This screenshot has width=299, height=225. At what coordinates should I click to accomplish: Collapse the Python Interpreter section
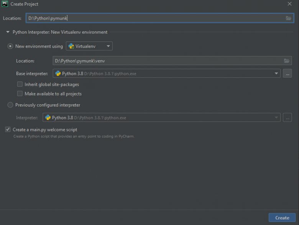pyautogui.click(x=8, y=32)
